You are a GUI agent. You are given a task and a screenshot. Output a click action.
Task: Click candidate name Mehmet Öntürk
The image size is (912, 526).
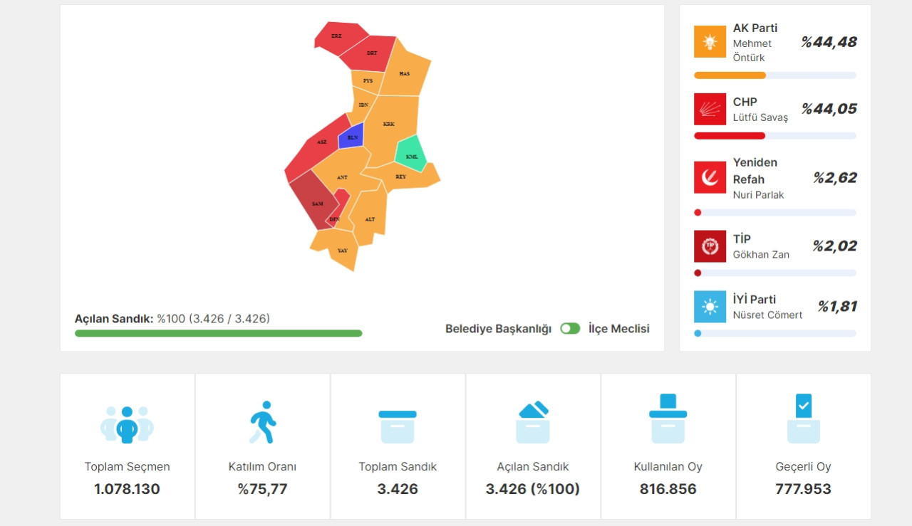click(x=752, y=51)
